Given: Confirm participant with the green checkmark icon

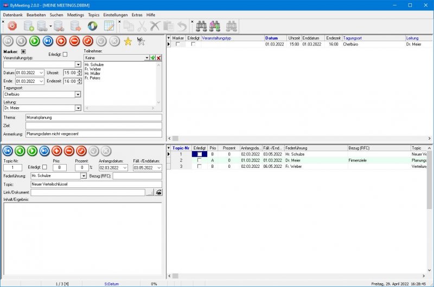Looking at the screenshot, I should [152, 57].
